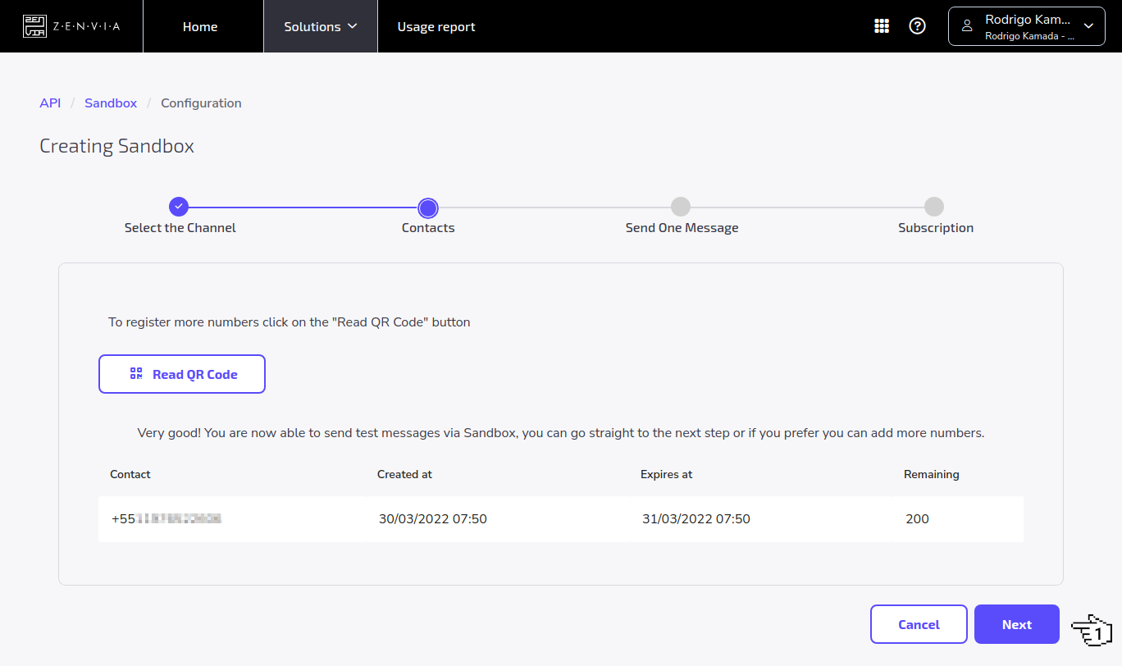Image resolution: width=1122 pixels, height=666 pixels.
Task: Click the Contacts step circle indicator
Action: [427, 208]
